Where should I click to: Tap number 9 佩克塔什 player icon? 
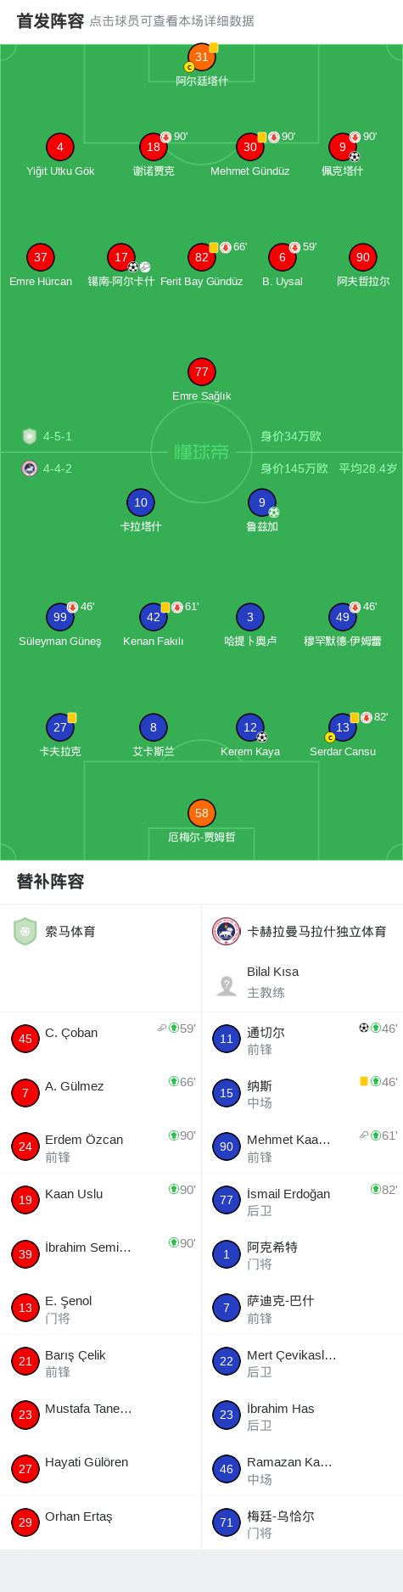coord(343,147)
